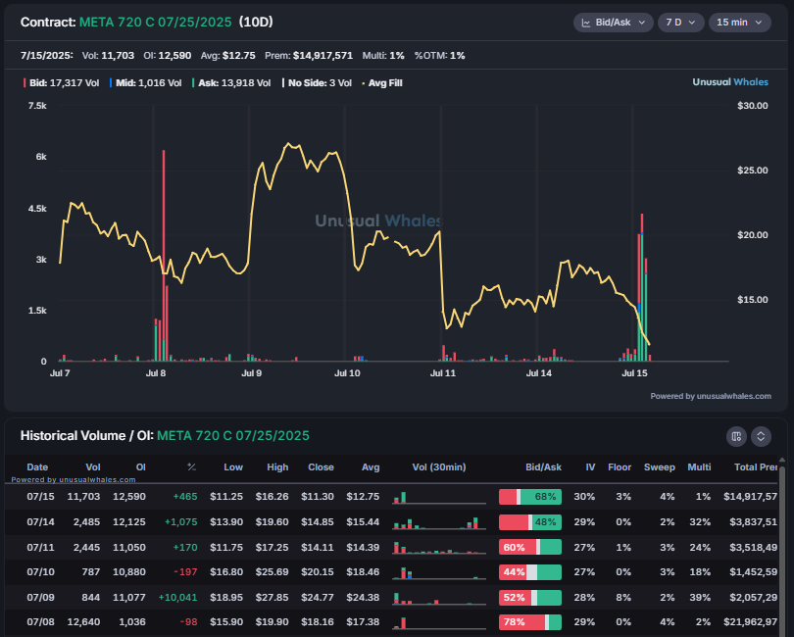Click the Unusual Whales logo text
Screen dimensions: 794x637
730,82
